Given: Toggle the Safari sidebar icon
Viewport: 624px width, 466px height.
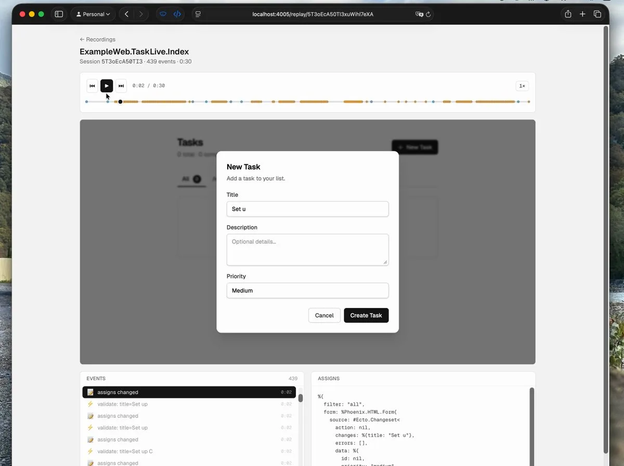Looking at the screenshot, I should 59,14.
